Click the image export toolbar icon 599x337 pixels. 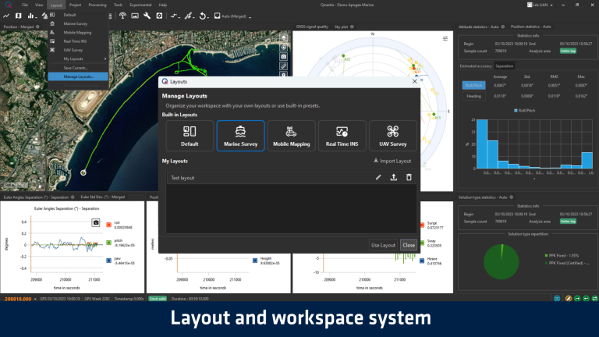click(x=135, y=16)
